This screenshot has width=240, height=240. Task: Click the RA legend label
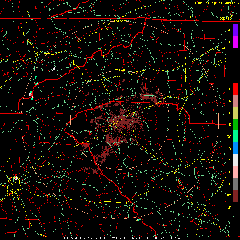[229, 137]
